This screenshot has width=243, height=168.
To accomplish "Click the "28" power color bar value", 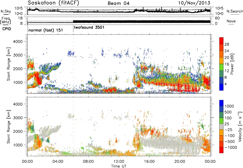I will click(x=227, y=44).
